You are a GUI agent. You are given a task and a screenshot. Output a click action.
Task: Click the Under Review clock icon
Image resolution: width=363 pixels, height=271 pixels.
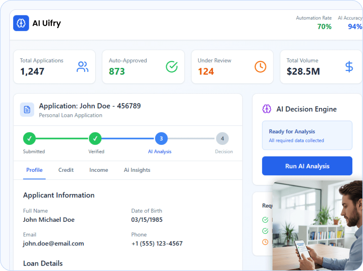coord(260,67)
